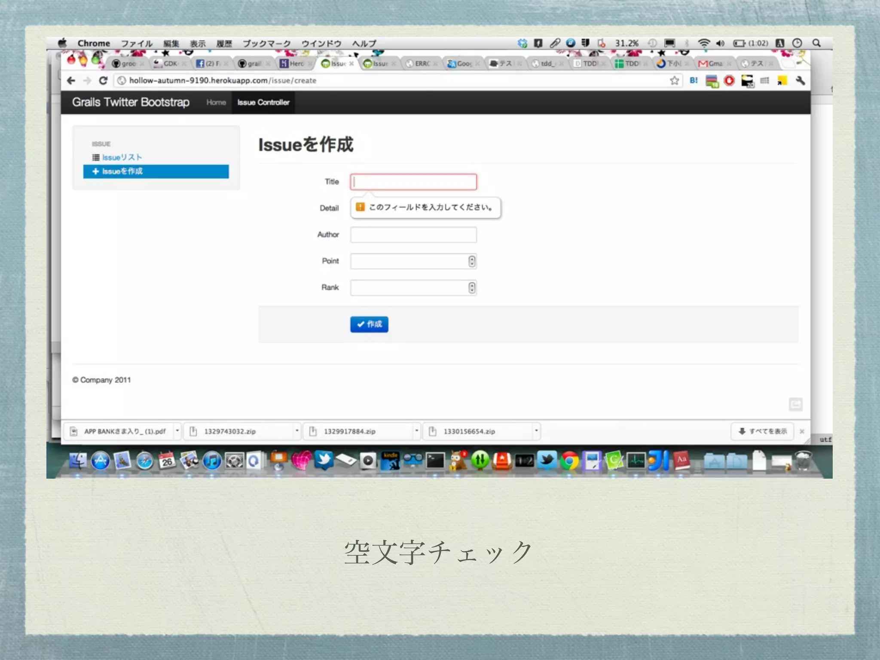Open dropdown arrow for 1329917884.zip download

tap(416, 431)
